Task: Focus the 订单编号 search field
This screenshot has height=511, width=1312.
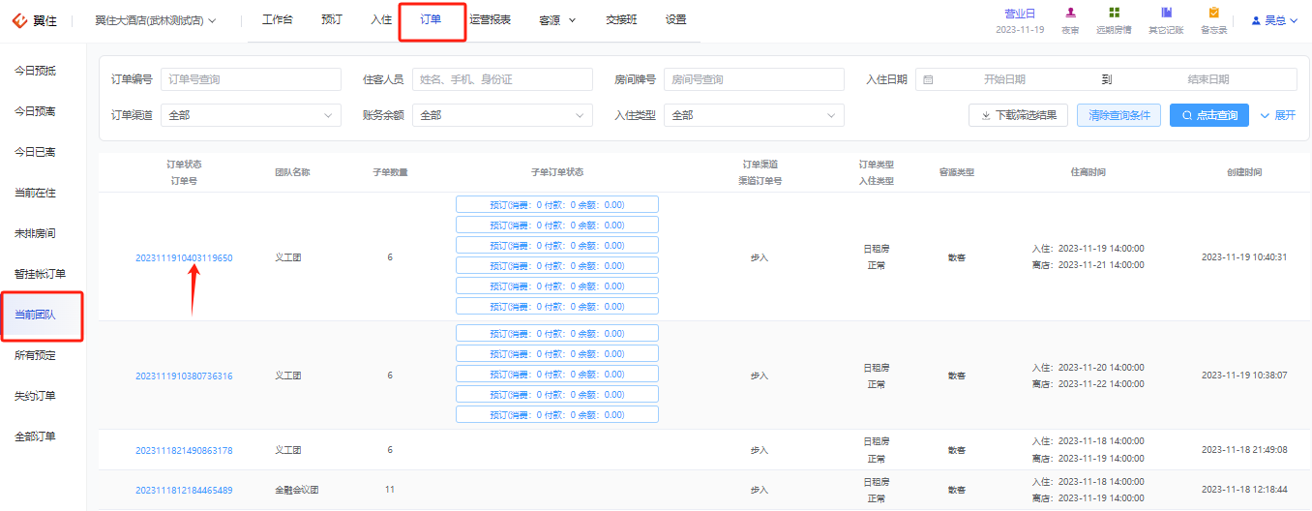Action: [x=251, y=79]
